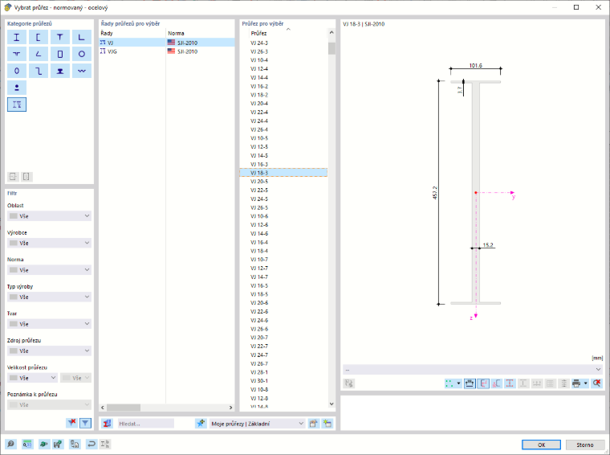This screenshot has width=610, height=455.
Task: Select the L-angle section category icon
Action: click(82, 38)
